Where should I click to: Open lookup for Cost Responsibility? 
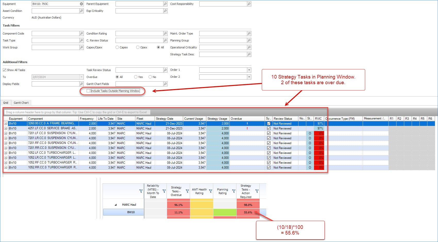coord(249,4)
